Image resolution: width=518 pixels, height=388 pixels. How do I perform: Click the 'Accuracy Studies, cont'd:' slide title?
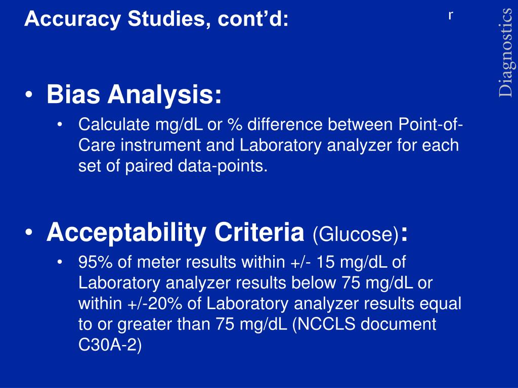(x=157, y=19)
